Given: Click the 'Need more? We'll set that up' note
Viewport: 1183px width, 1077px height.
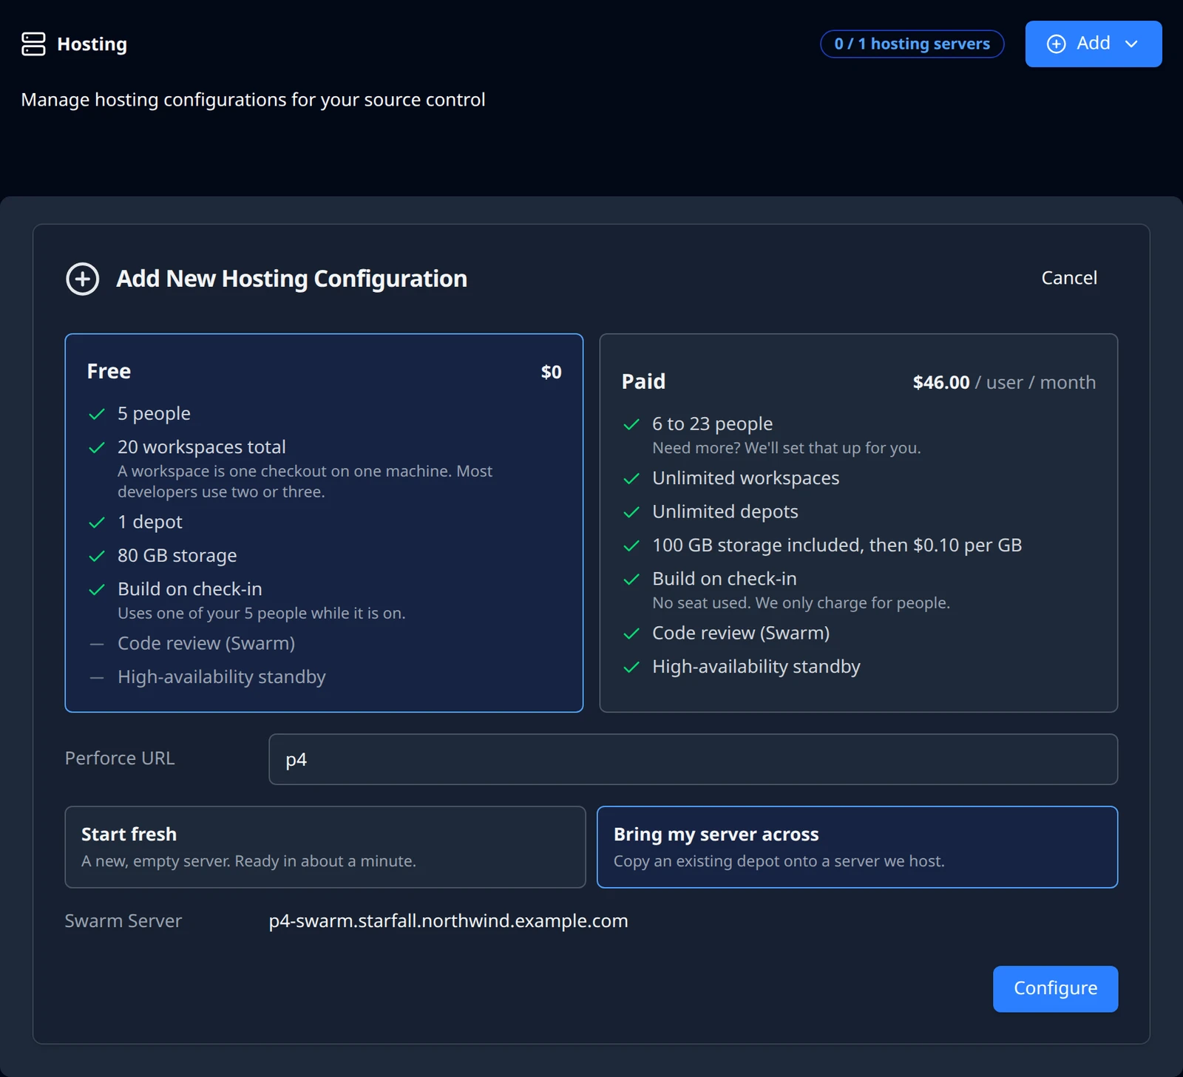Looking at the screenshot, I should [x=786, y=448].
